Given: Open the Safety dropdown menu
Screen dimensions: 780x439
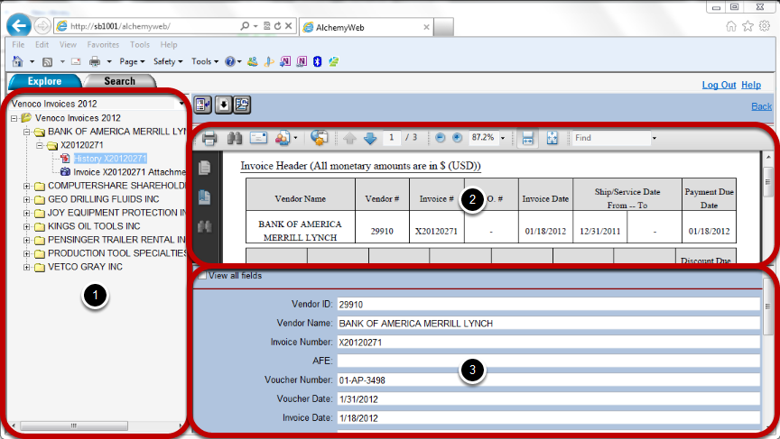Looking at the screenshot, I should click(x=168, y=61).
